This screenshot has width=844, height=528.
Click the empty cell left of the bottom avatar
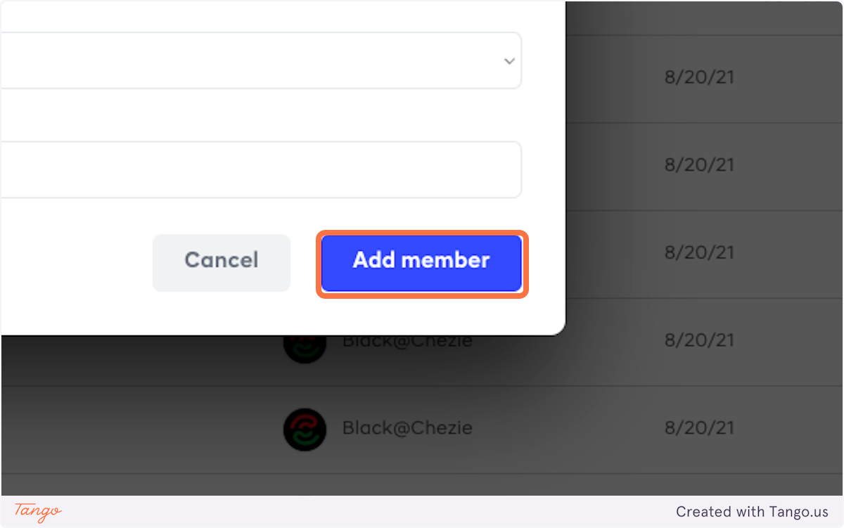click(141, 429)
